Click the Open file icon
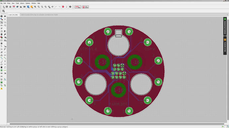The height and width of the screenshot is (128, 229). (3, 7)
